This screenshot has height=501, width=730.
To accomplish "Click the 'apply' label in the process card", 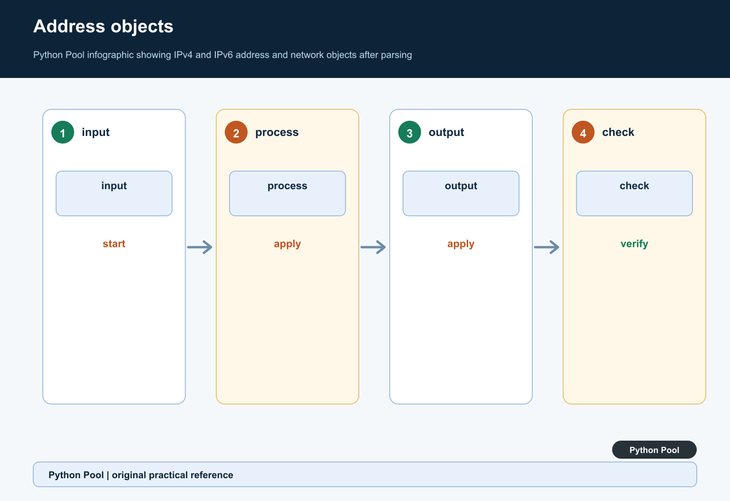I will [x=288, y=244].
